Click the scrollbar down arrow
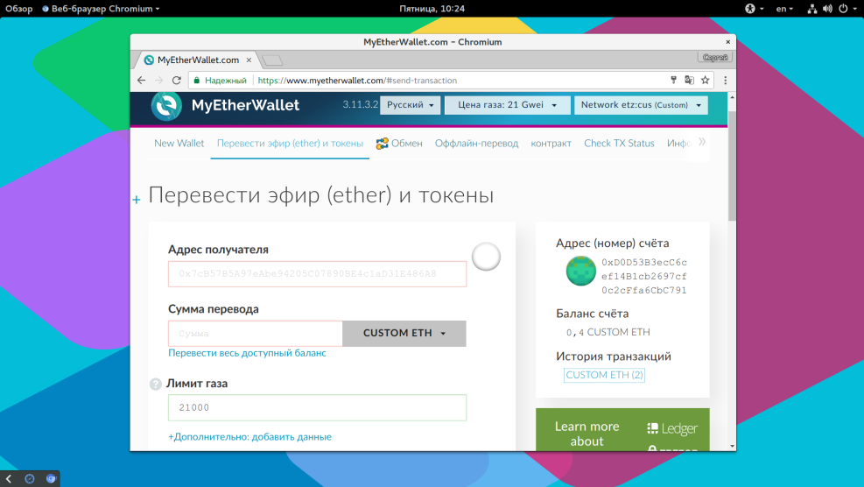The image size is (864, 487). [x=732, y=446]
